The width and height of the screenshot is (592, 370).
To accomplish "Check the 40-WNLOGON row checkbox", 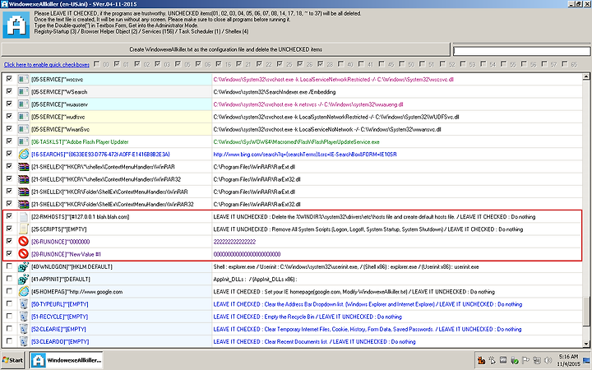I will click(x=9, y=266).
